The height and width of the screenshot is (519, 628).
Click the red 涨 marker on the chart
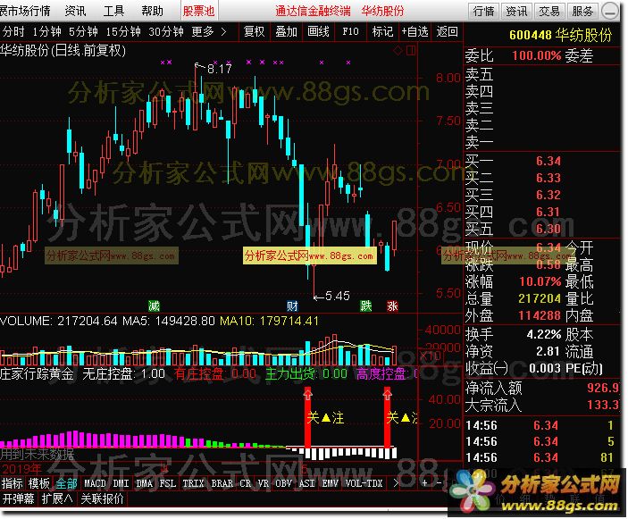392,306
